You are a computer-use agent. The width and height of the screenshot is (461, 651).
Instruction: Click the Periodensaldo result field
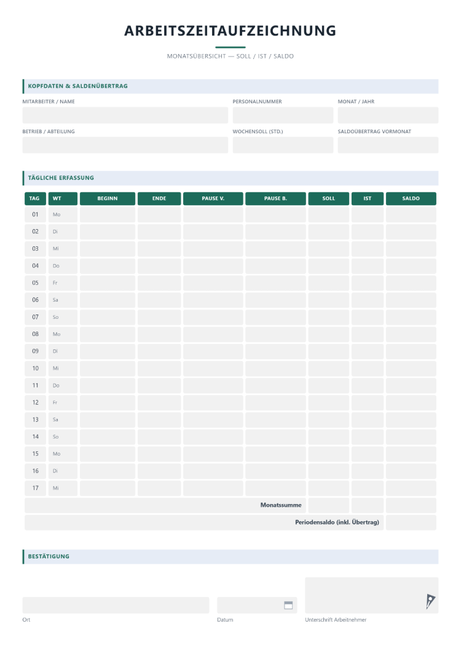click(411, 522)
